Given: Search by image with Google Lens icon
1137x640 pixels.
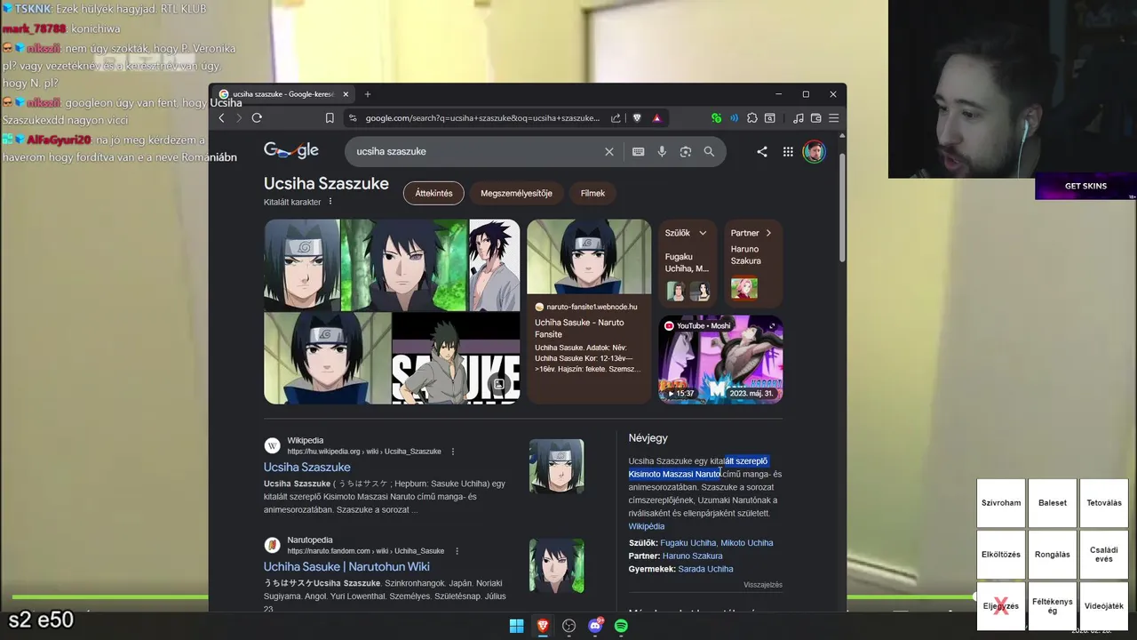Looking at the screenshot, I should pyautogui.click(x=686, y=152).
